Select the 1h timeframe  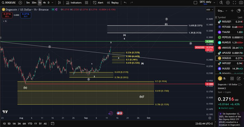[x=40, y=3]
